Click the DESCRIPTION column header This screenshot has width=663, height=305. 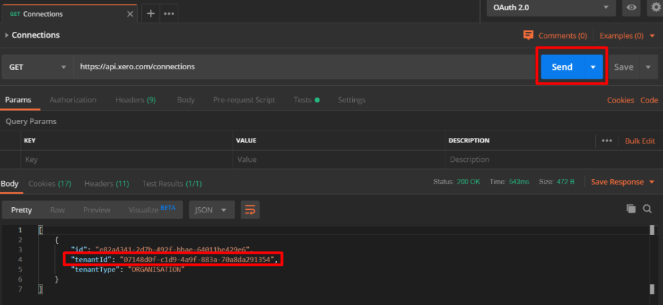(469, 141)
